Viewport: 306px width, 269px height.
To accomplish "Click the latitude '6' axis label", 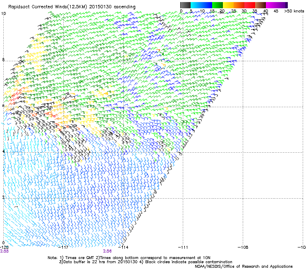I will pyautogui.click(x=3, y=106).
